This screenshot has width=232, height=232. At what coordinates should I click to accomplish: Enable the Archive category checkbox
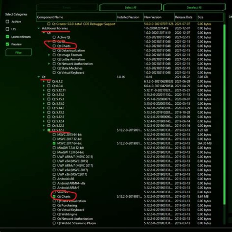7,22
